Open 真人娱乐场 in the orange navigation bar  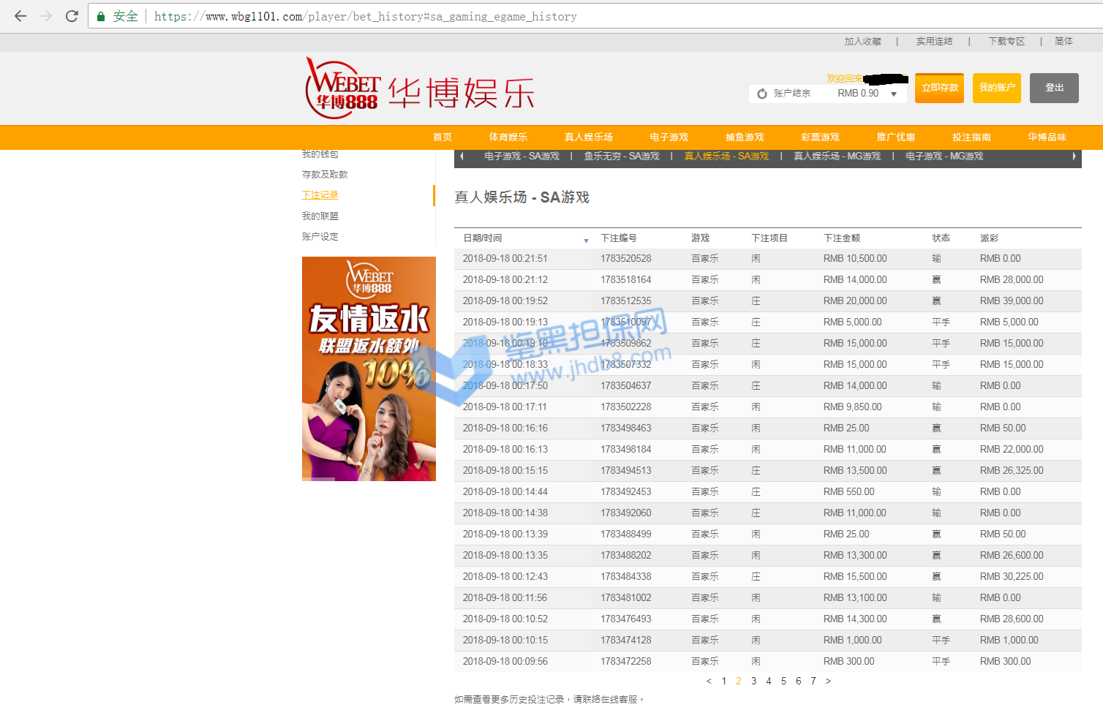[x=588, y=137]
